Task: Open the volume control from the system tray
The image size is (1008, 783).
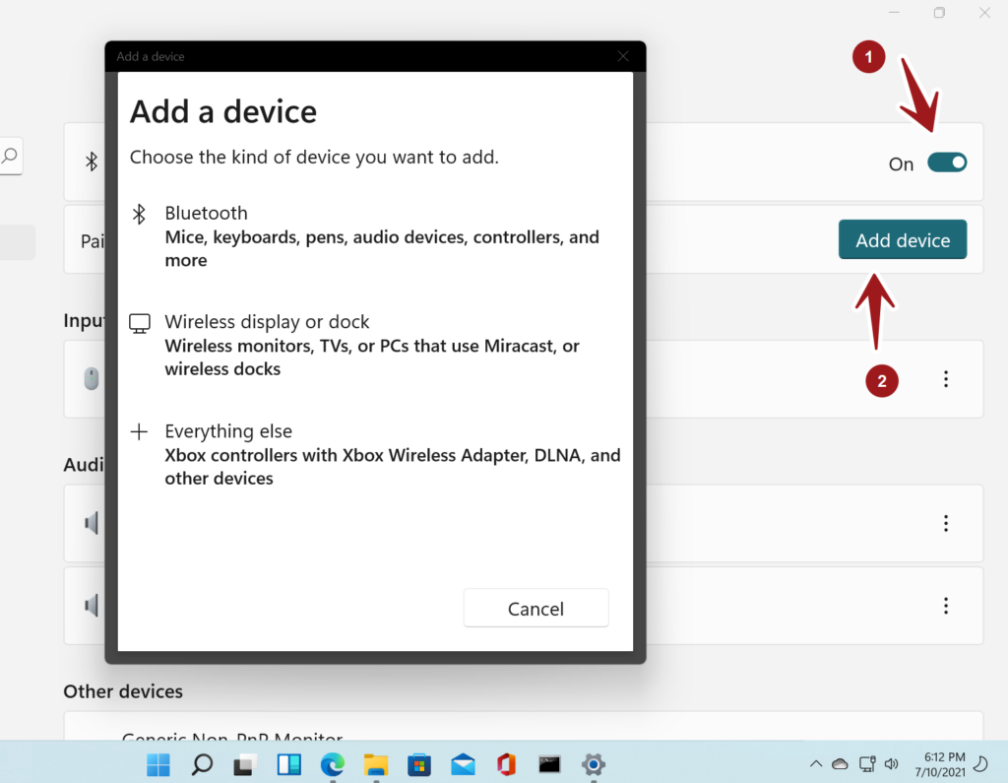Action: pyautogui.click(x=891, y=764)
